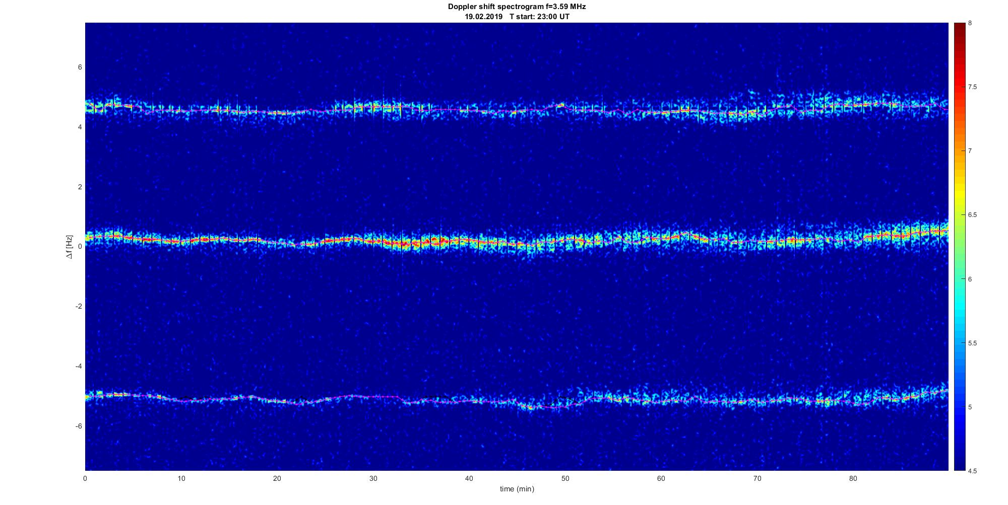
Task: Click the subtitle "19.02.2019 T start: 23:00 UT"
Action: (x=517, y=17)
